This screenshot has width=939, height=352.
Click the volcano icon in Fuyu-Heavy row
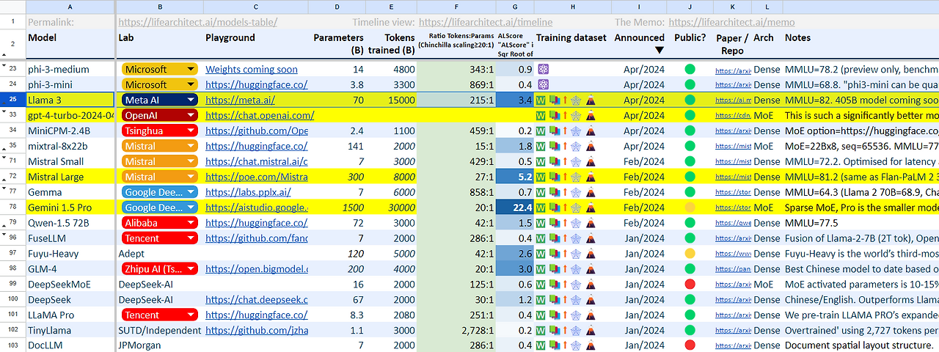(591, 254)
